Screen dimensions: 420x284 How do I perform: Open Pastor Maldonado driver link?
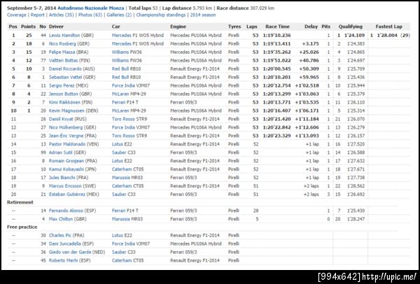[67, 144]
